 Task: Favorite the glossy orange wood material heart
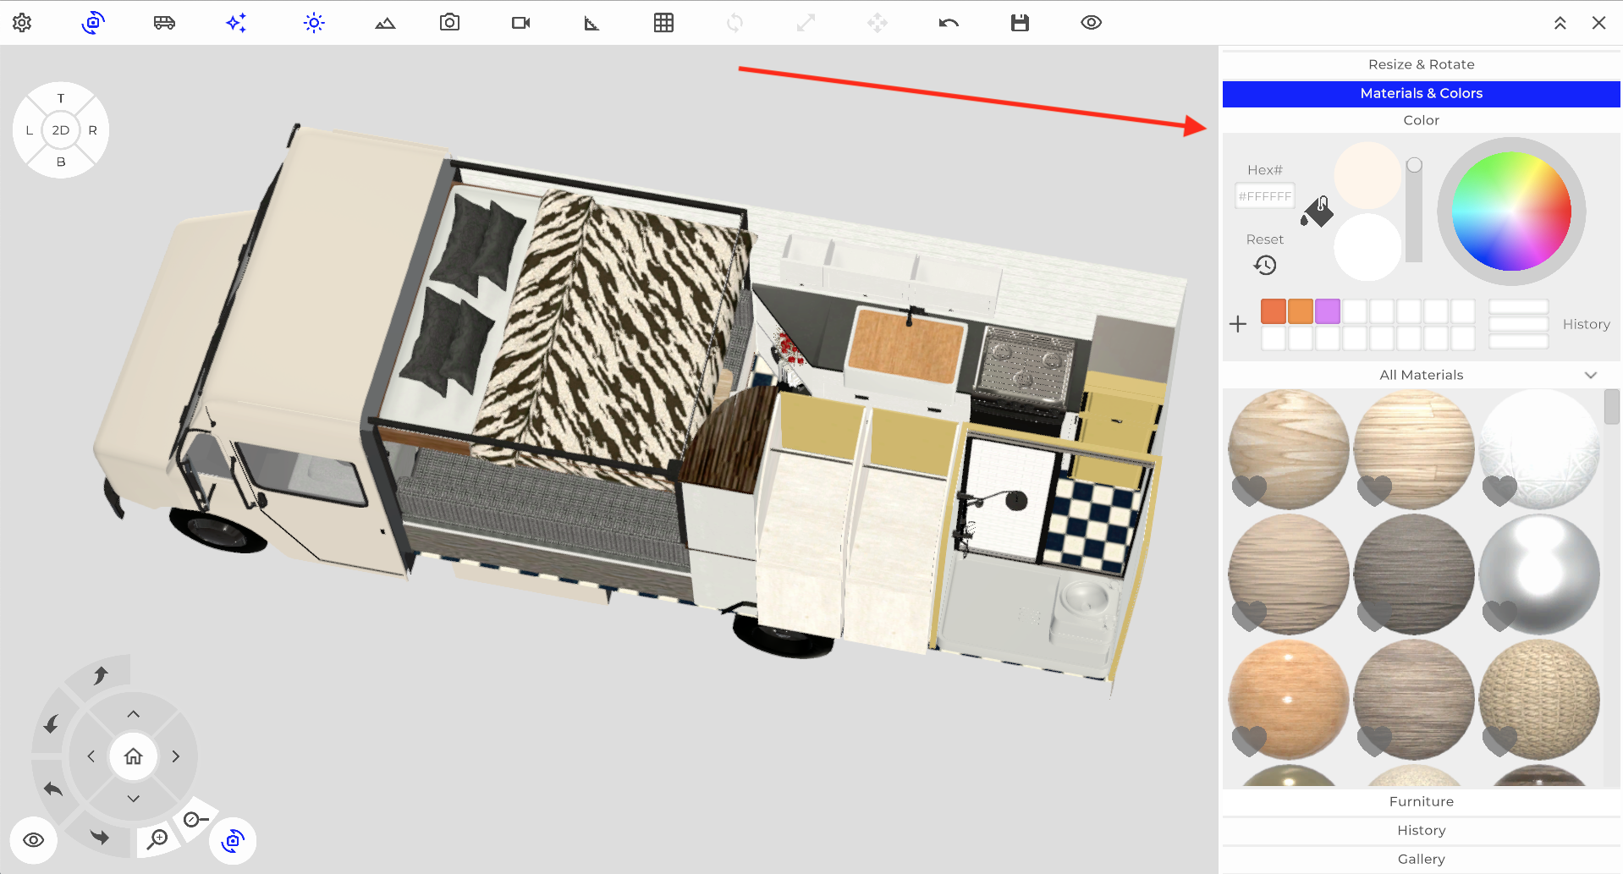[1249, 741]
